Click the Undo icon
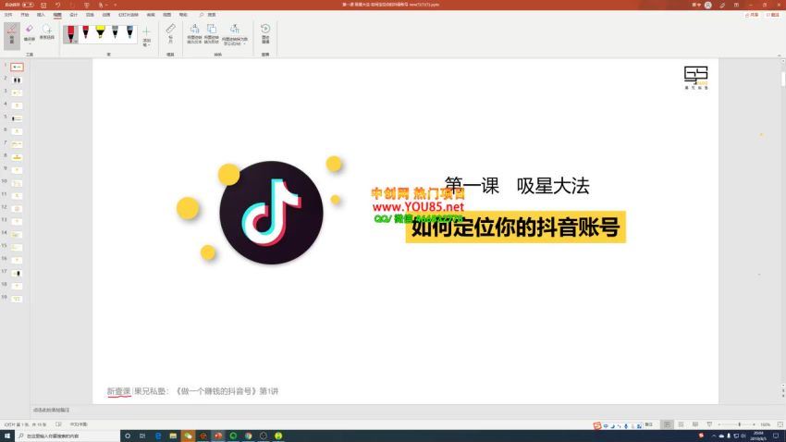The width and height of the screenshot is (786, 442). point(57,5)
